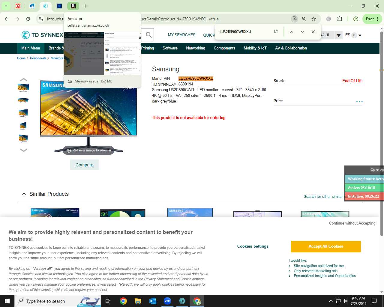Click the End Of Life stock status
The height and width of the screenshot is (307, 384).
[x=352, y=81]
